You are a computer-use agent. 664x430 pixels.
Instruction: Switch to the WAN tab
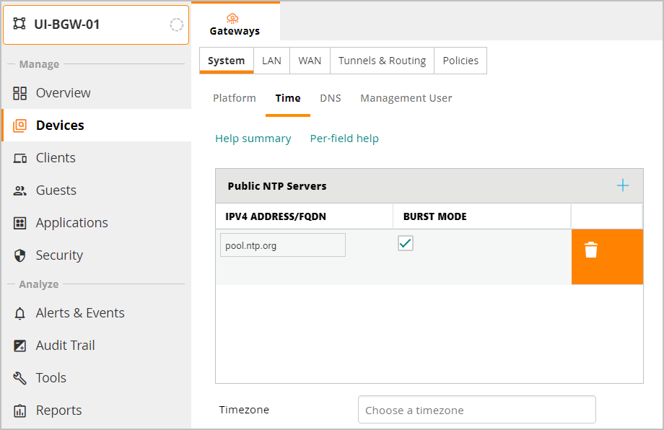tap(310, 61)
